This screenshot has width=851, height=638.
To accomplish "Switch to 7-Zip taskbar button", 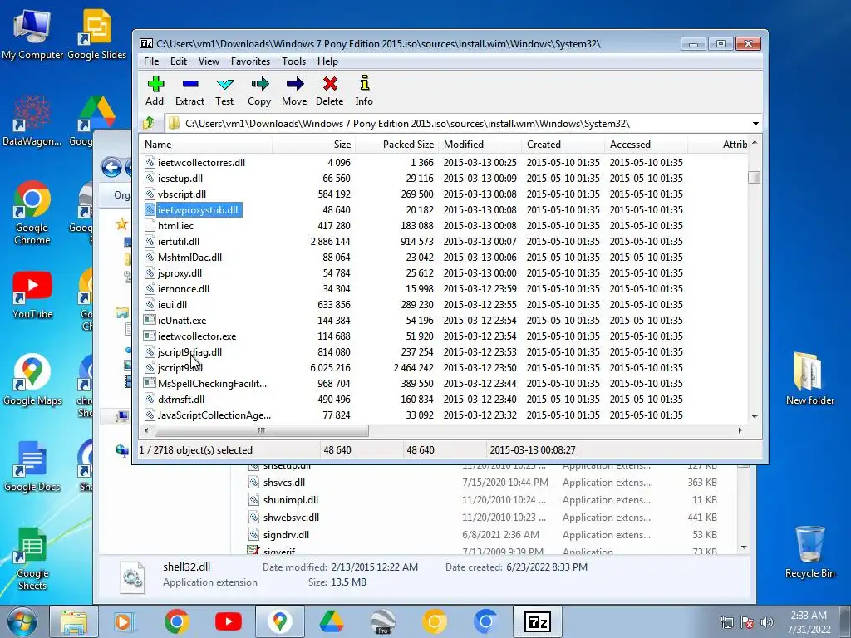I will coord(538,621).
